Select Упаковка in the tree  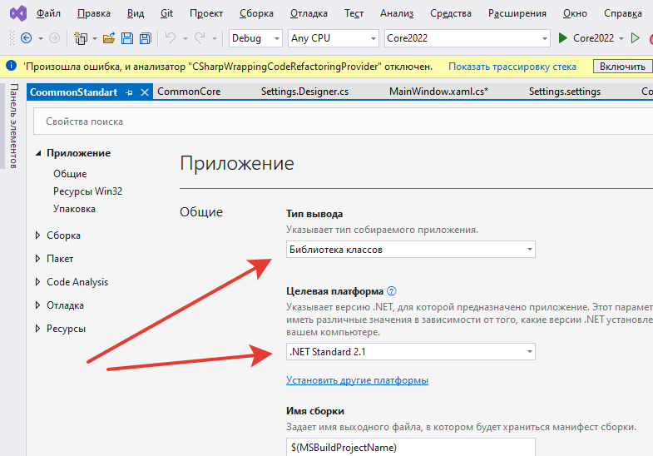[74, 209]
